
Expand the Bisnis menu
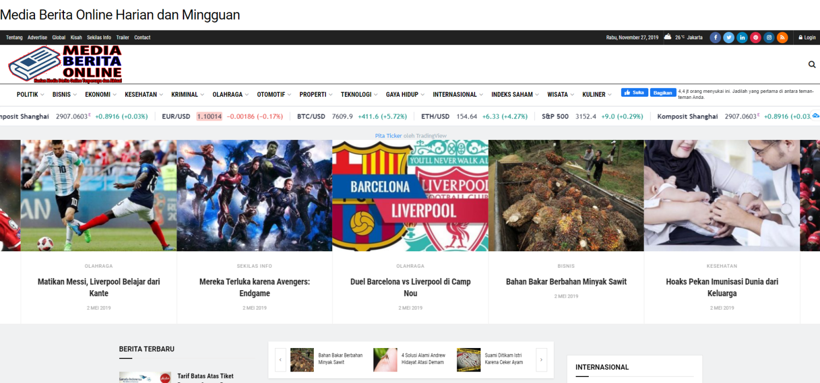point(65,95)
